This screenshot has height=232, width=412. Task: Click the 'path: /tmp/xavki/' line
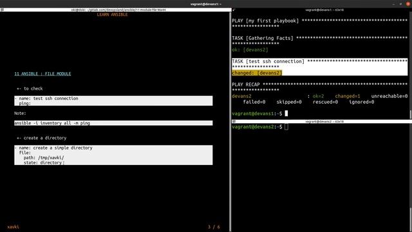coord(44,158)
